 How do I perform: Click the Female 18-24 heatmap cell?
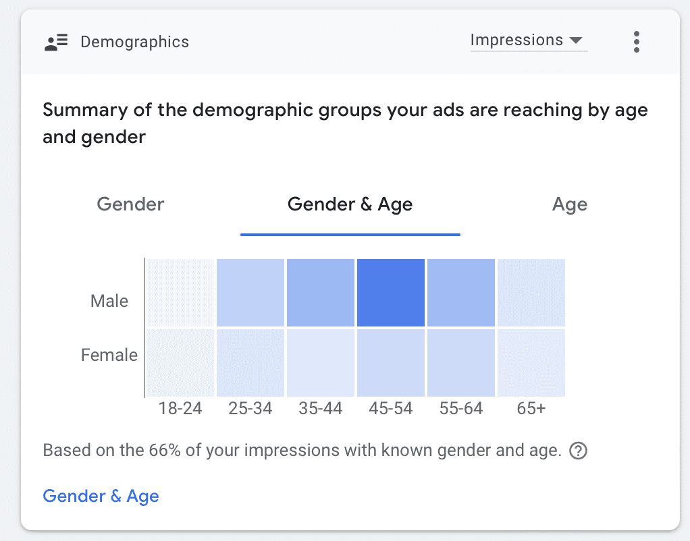click(x=180, y=363)
